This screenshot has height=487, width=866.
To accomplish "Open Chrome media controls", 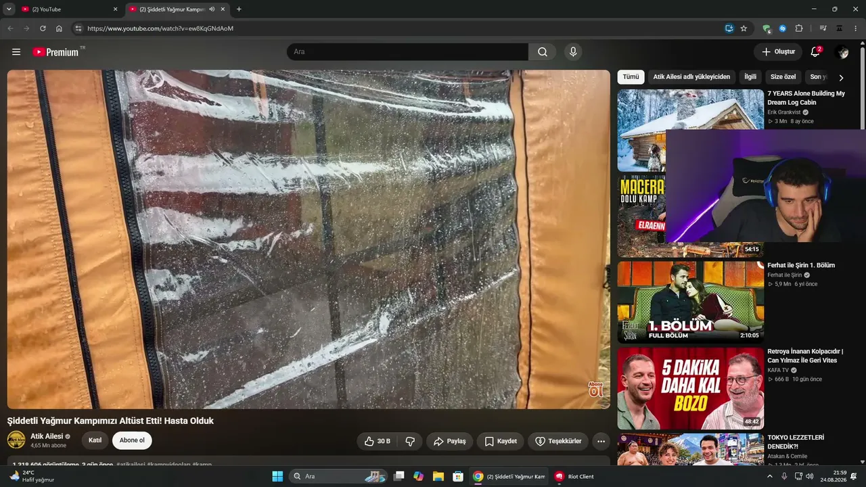I will 823,28.
